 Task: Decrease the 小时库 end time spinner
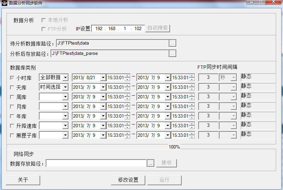192,79
